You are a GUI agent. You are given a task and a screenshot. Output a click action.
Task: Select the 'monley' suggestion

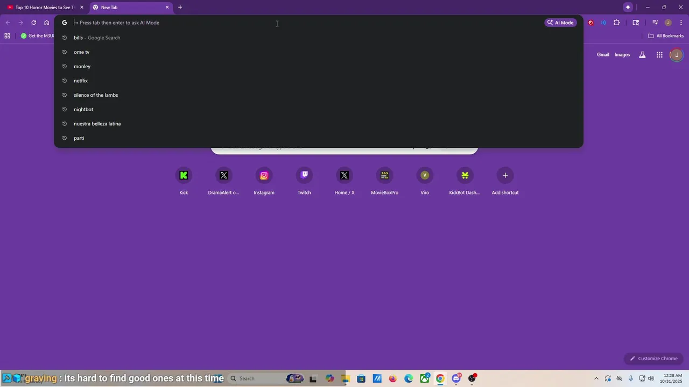click(x=319, y=67)
